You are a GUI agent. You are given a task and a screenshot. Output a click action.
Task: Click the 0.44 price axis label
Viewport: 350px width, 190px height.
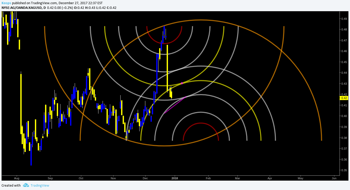(344, 73)
